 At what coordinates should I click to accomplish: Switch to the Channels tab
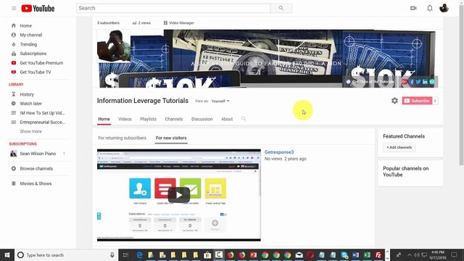pyautogui.click(x=174, y=119)
